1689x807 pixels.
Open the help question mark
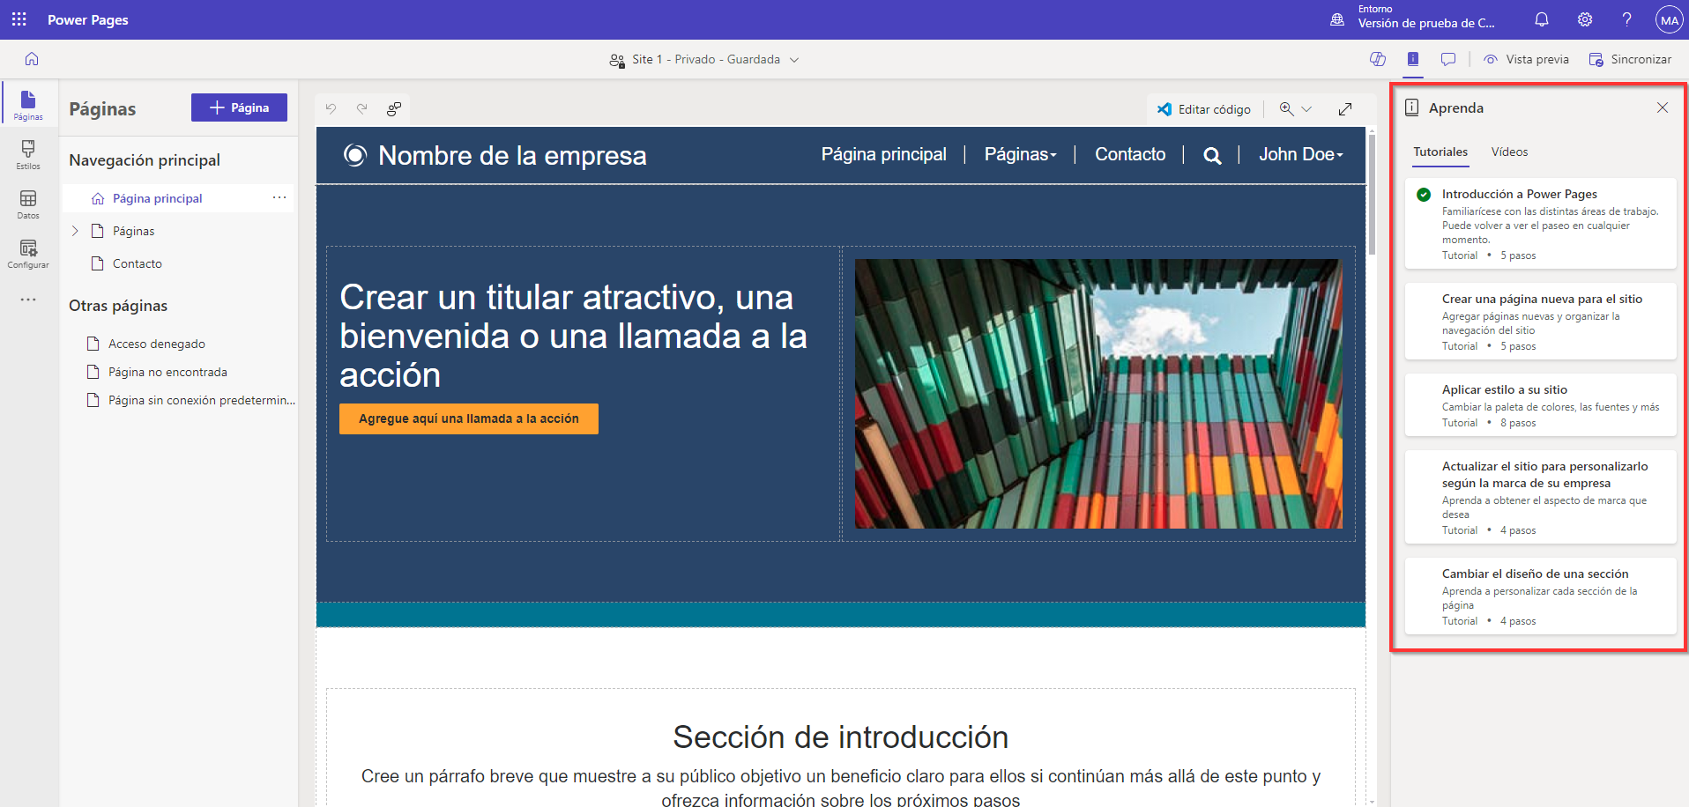[x=1627, y=19]
